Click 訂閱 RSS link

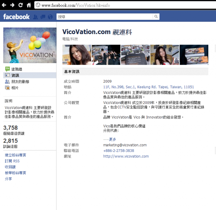(x=12, y=161)
